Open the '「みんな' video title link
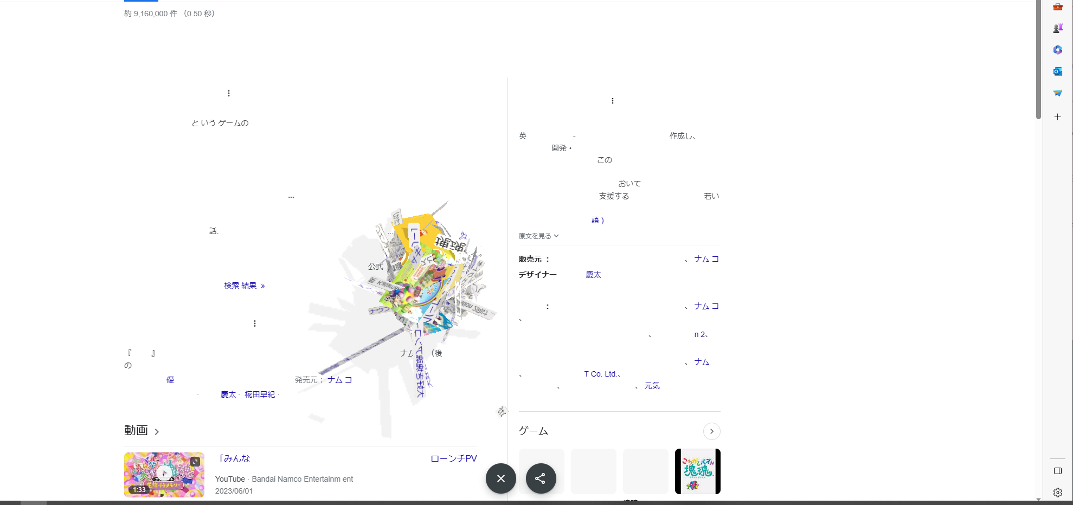1073x505 pixels. coord(233,458)
